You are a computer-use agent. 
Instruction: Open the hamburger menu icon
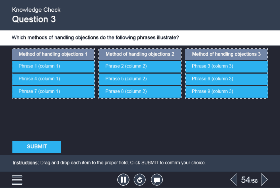(17, 180)
